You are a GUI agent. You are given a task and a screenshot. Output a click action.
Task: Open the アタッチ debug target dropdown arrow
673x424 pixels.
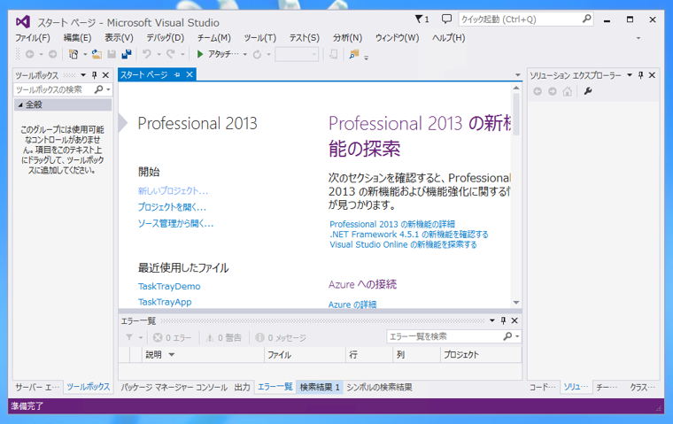[245, 55]
